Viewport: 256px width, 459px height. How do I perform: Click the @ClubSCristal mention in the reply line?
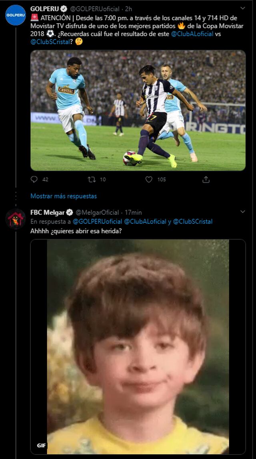(193, 221)
